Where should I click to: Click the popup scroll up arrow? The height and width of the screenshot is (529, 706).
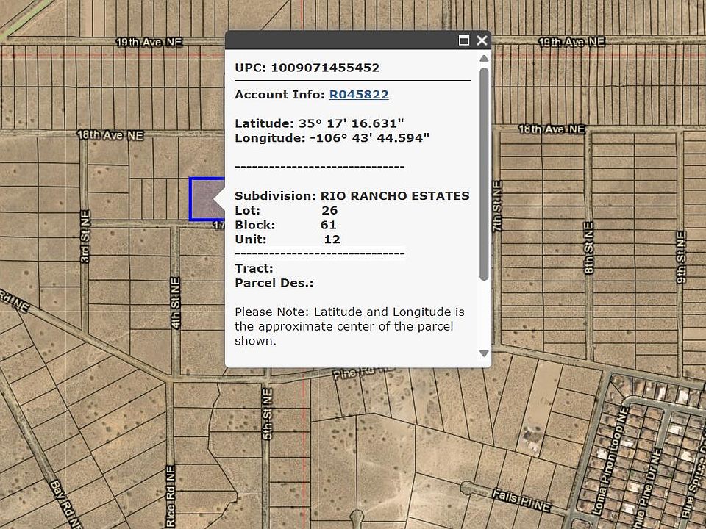(484, 59)
